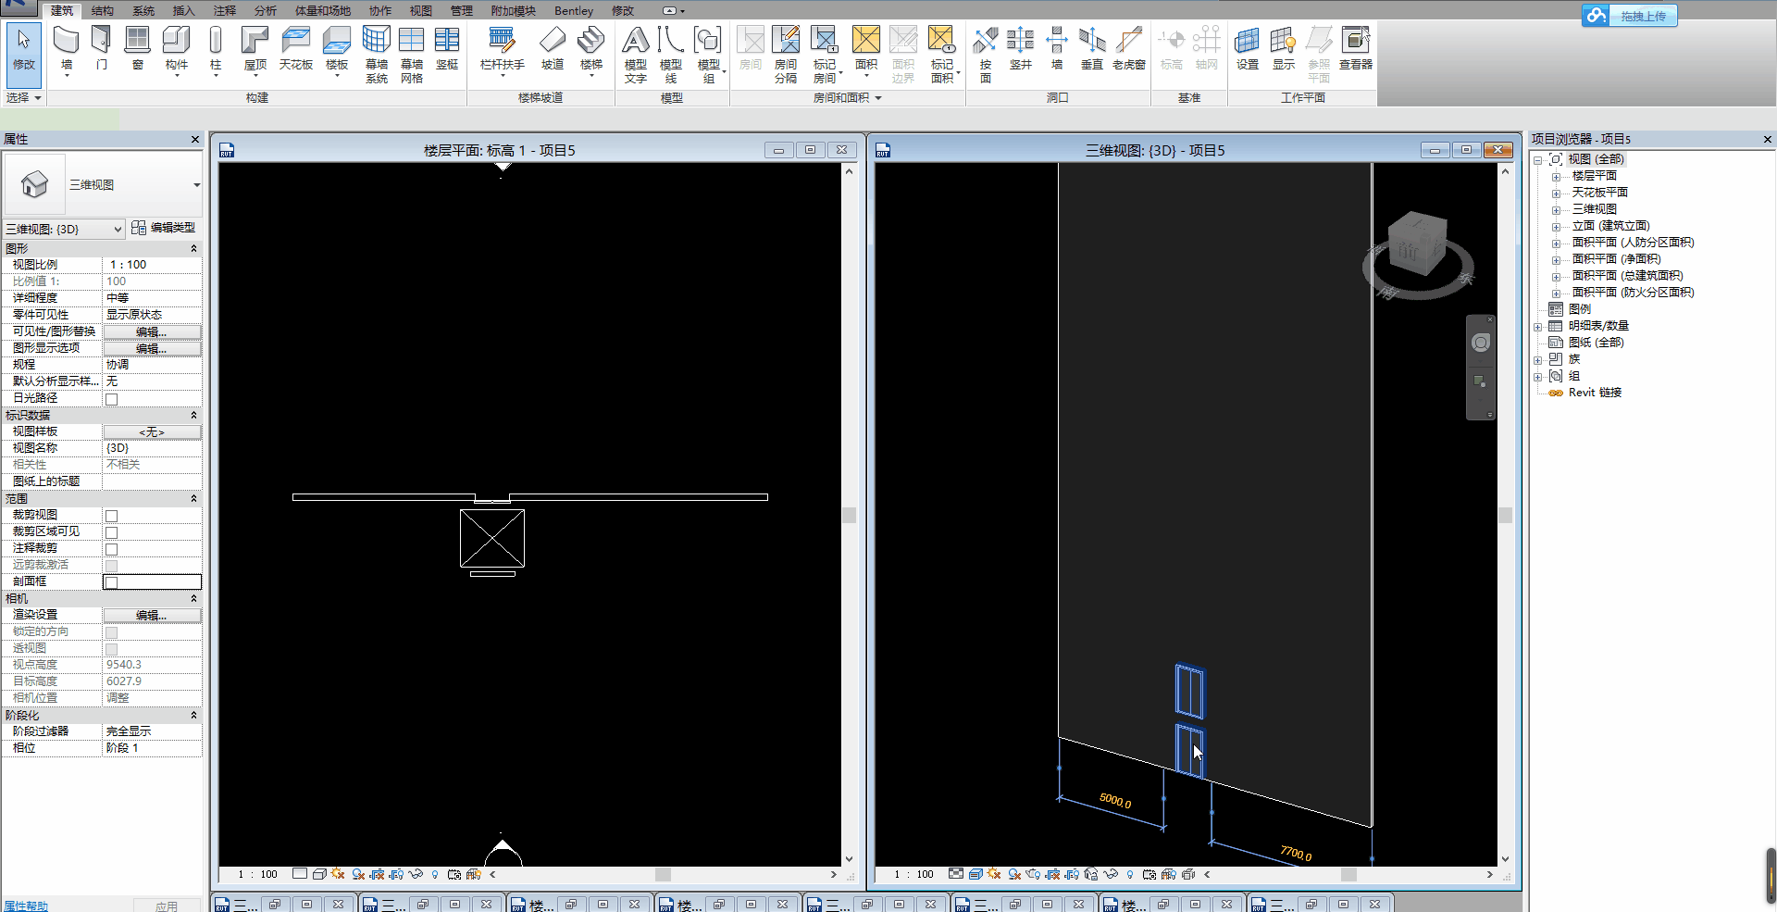This screenshot has height=912, width=1777.
Task: Open the 系统 ribbon tab
Action: tap(143, 11)
